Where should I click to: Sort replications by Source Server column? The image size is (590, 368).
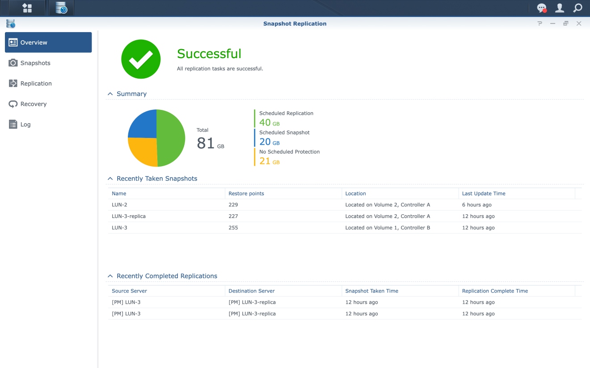tap(129, 291)
